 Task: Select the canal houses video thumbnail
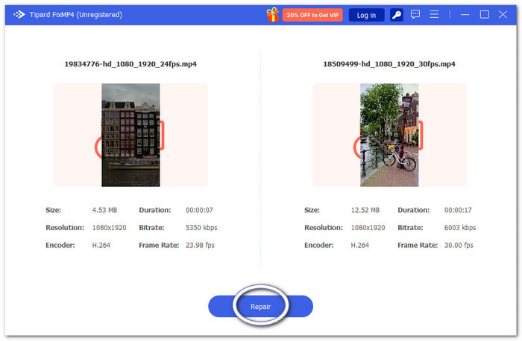coord(130,135)
